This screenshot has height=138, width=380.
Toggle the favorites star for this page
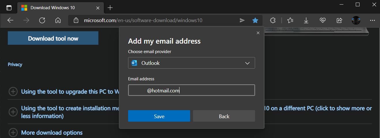point(255,20)
